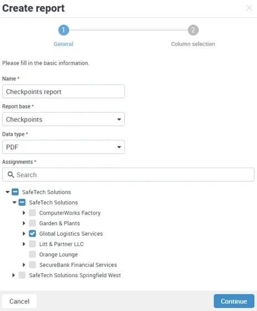Image resolution: width=257 pixels, height=311 pixels.
Task: Tick the Orange Lounge checkbox
Action: [33, 254]
